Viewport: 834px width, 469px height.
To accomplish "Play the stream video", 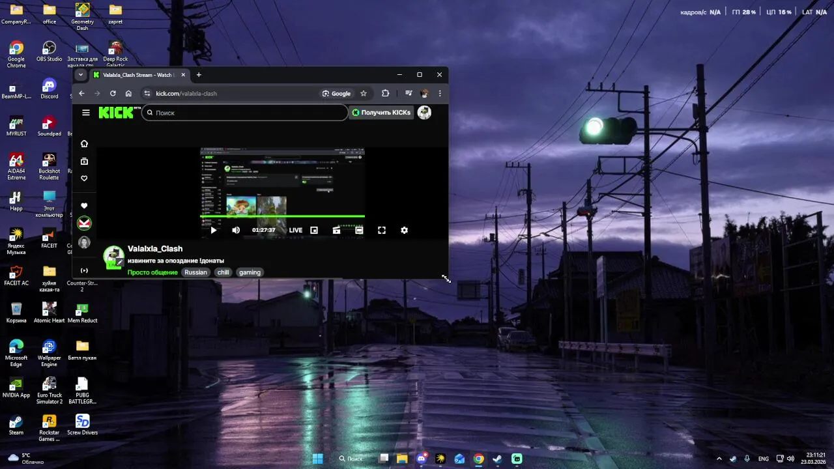I will click(214, 230).
